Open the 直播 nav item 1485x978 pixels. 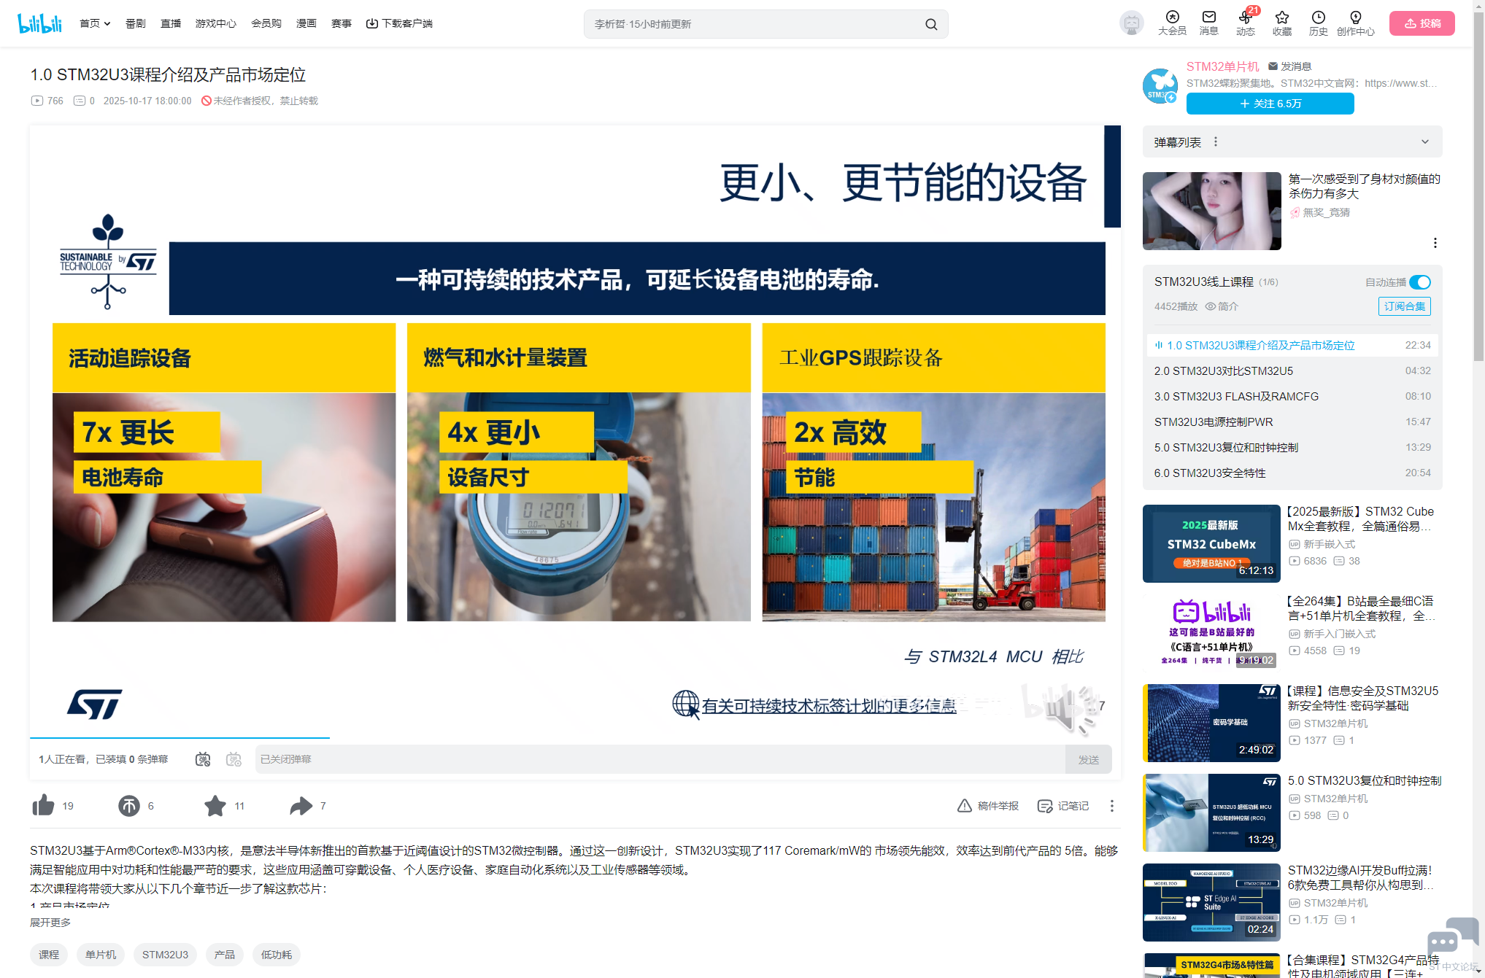171,23
